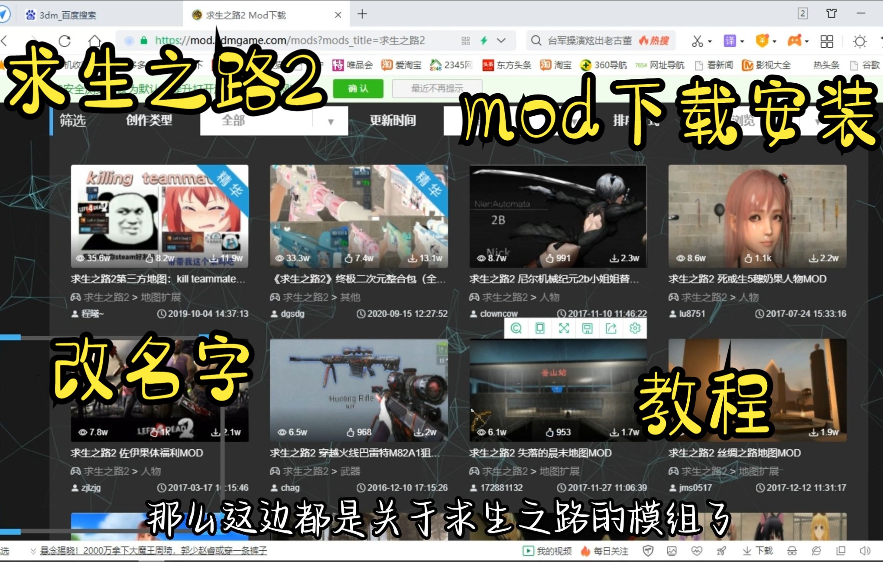Toggle the sound speaker icon in status bar
The height and width of the screenshot is (562, 883).
pos(865,551)
